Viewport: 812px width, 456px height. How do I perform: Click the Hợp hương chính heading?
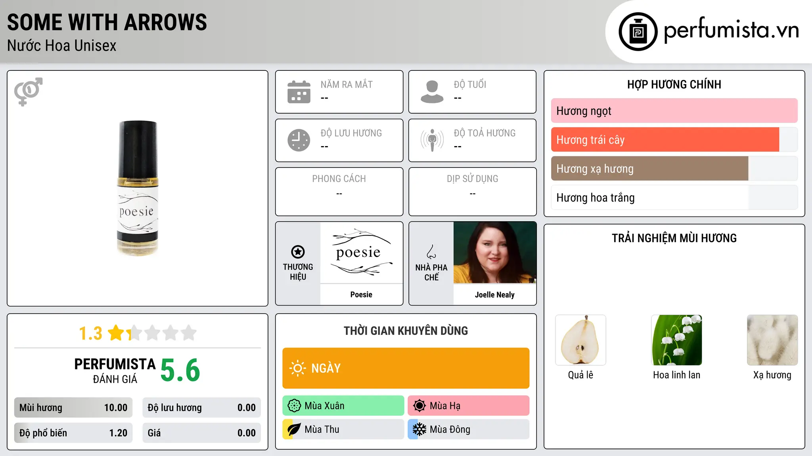[x=674, y=85]
